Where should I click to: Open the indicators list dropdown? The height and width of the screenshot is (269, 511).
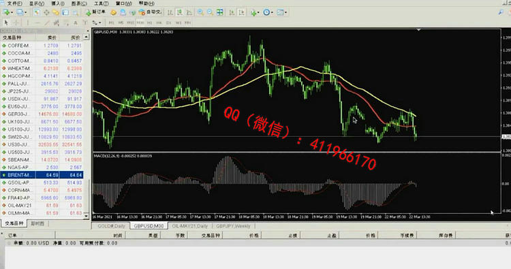[258, 12]
